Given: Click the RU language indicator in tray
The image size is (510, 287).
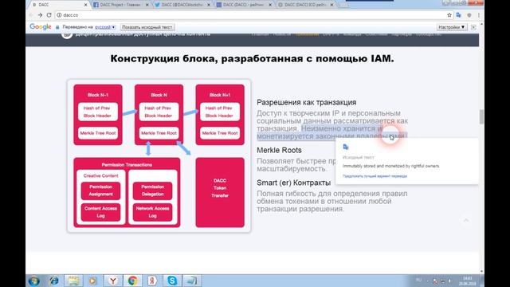Looking at the screenshot, I should coord(418,281).
